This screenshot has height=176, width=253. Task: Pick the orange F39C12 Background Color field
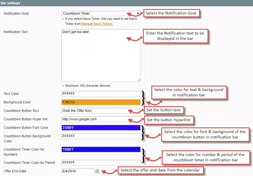coord(101,102)
